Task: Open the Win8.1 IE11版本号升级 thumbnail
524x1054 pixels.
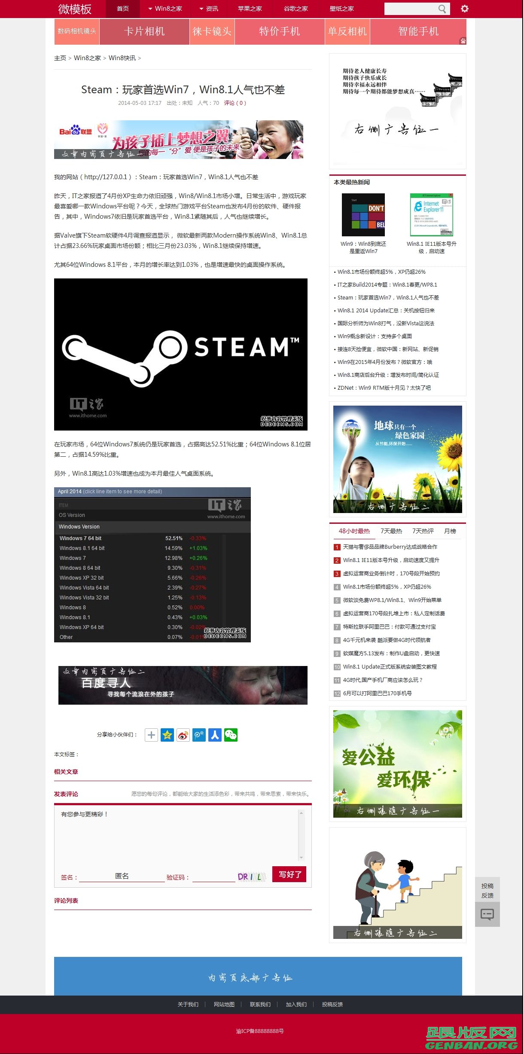Action: click(x=432, y=215)
